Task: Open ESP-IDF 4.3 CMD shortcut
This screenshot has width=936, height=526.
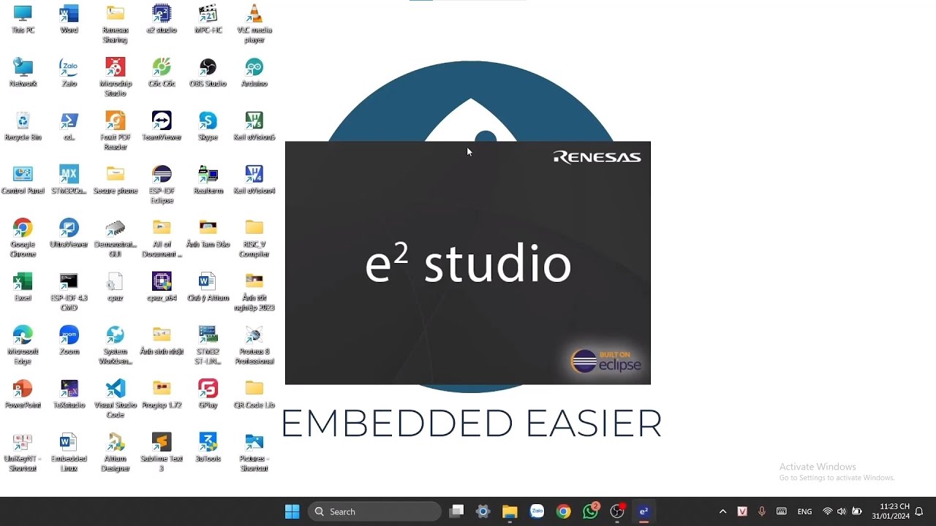Action: click(69, 291)
